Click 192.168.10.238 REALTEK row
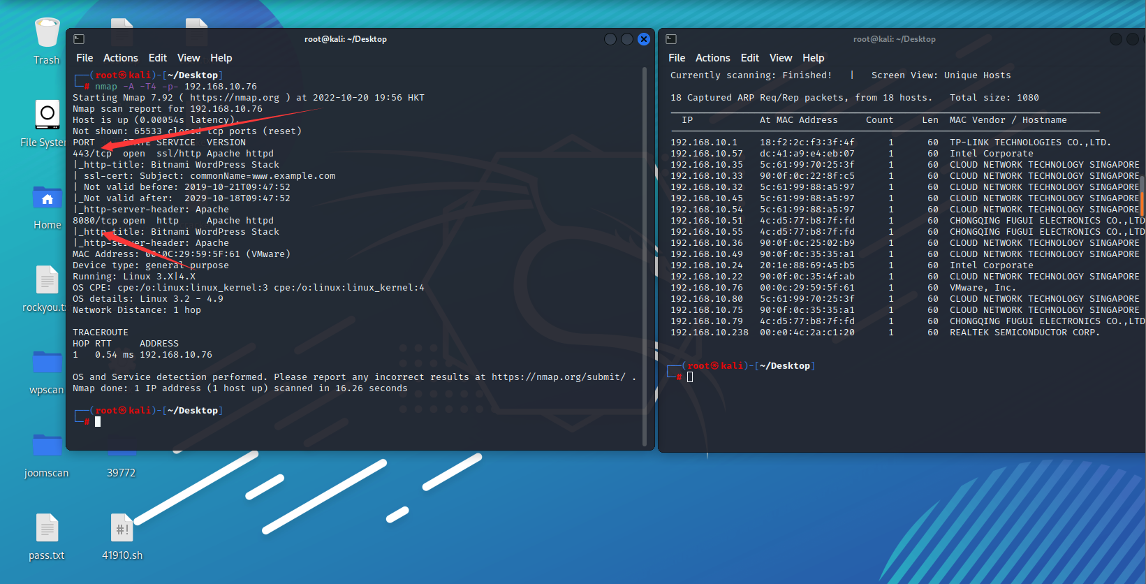 click(886, 333)
